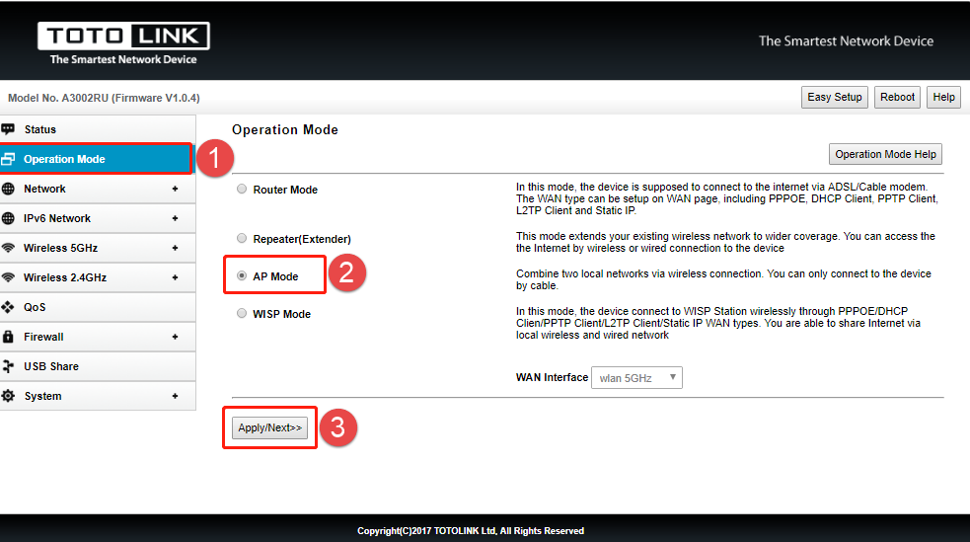Open the Firewall menu item label

(x=43, y=337)
